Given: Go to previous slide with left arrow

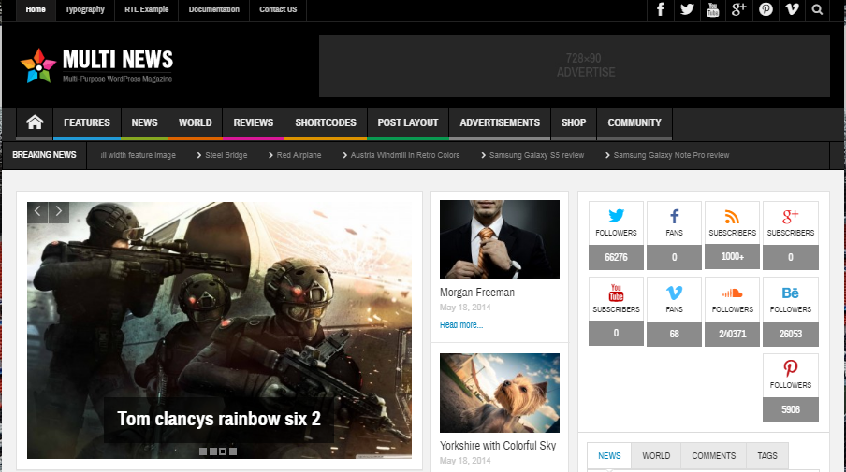Looking at the screenshot, I should 37,212.
